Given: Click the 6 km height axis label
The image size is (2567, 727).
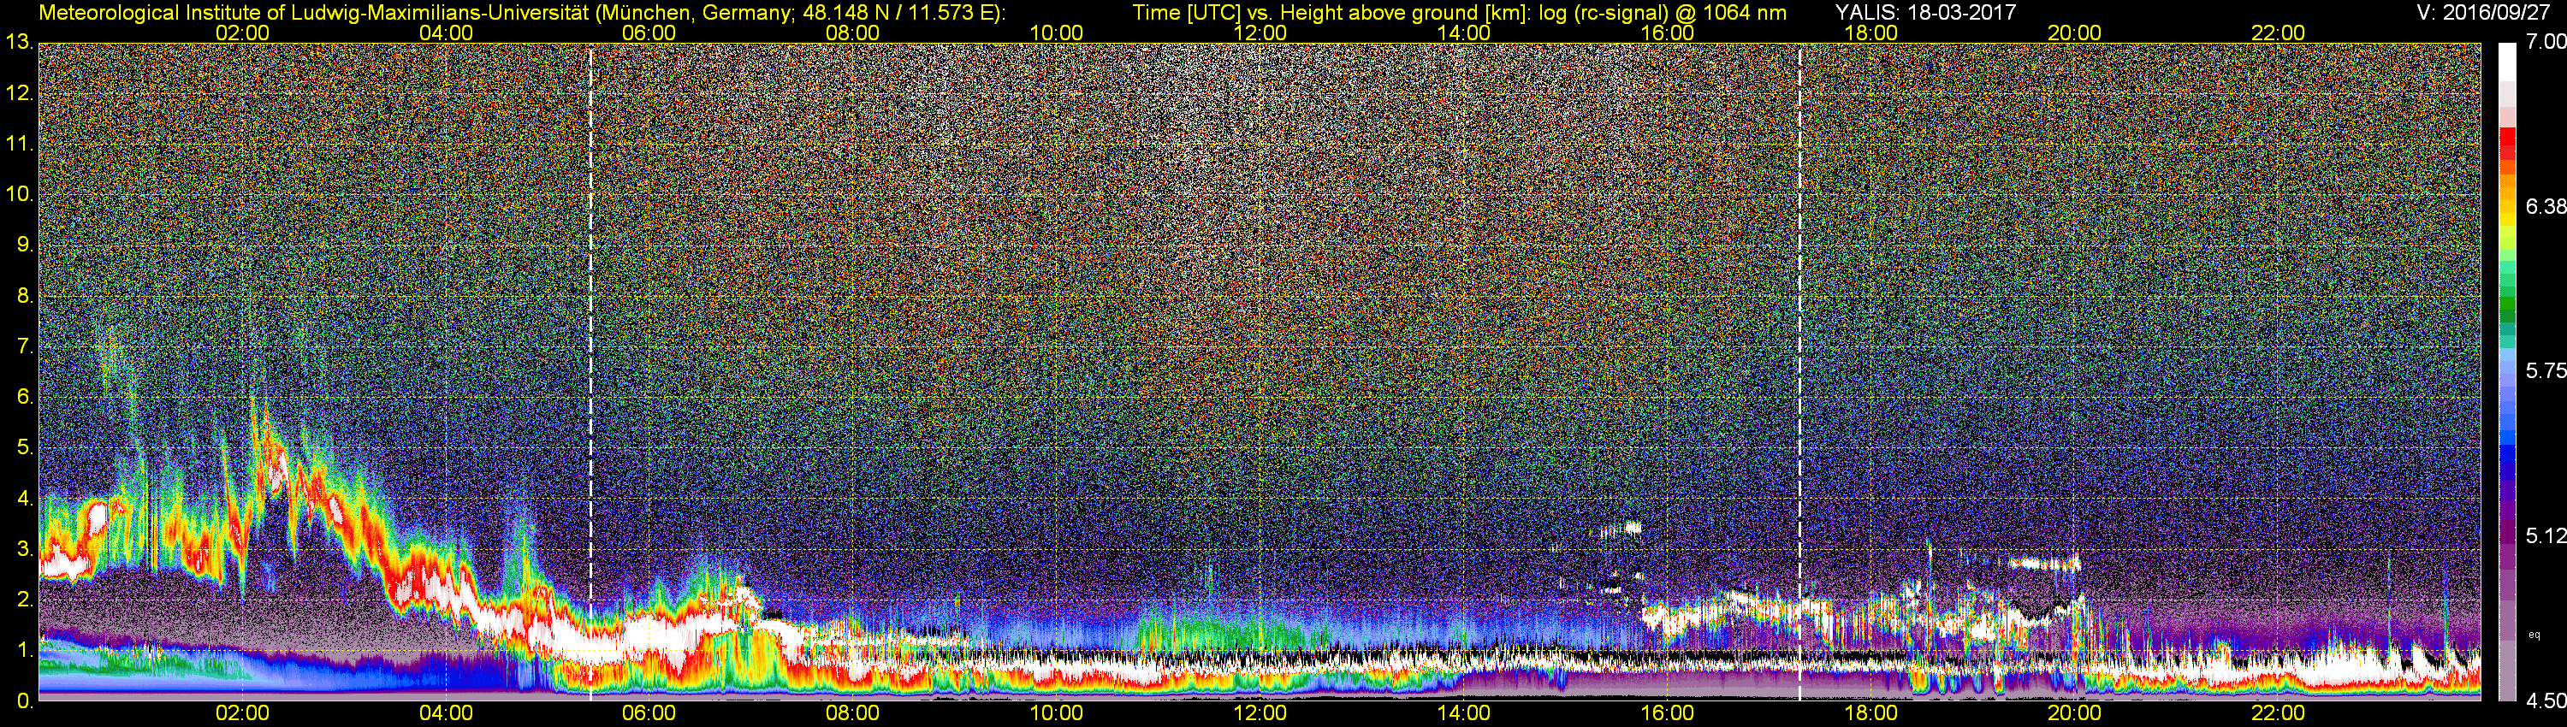Looking at the screenshot, I should 25,396.
